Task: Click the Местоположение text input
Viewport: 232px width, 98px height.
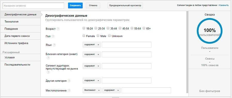Action: (146, 90)
